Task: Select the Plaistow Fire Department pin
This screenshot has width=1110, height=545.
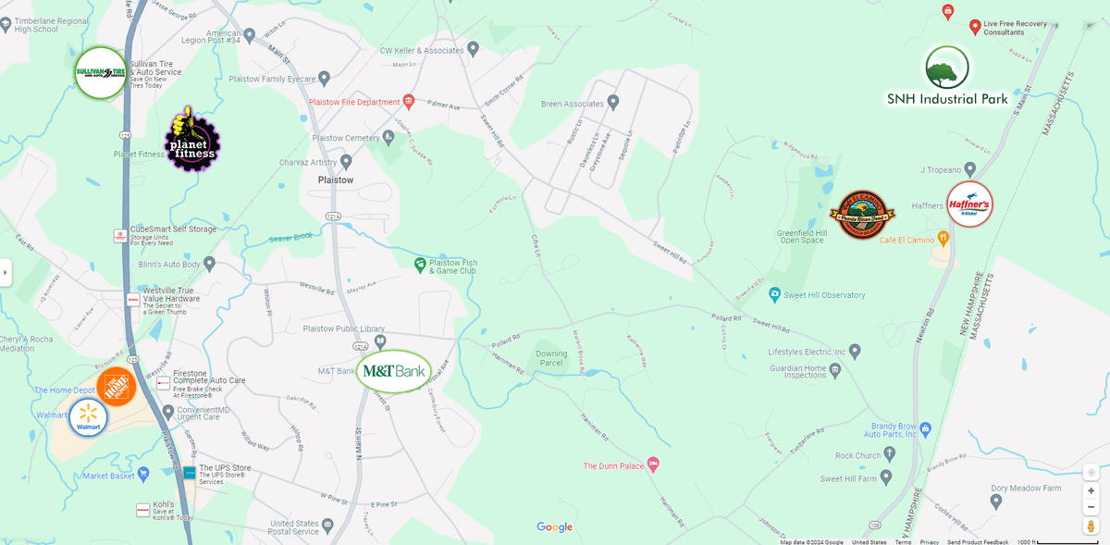Action: (x=408, y=101)
